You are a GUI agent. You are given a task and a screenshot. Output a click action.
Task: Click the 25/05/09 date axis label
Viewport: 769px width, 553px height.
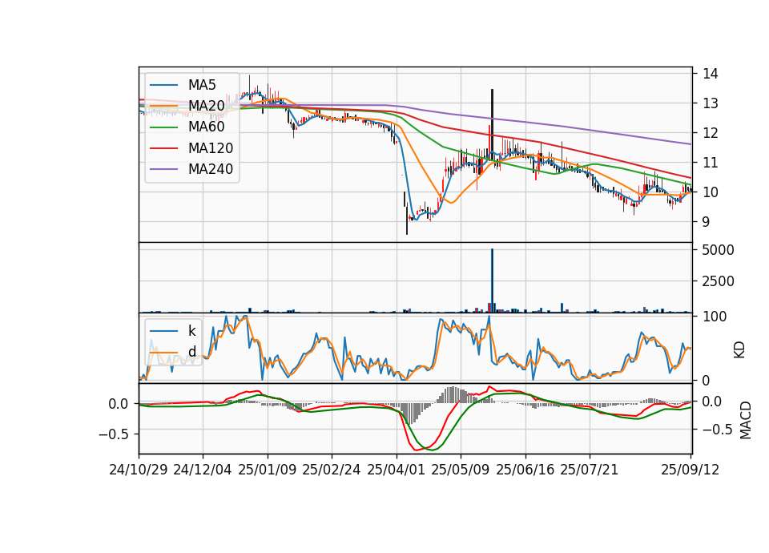point(461,470)
